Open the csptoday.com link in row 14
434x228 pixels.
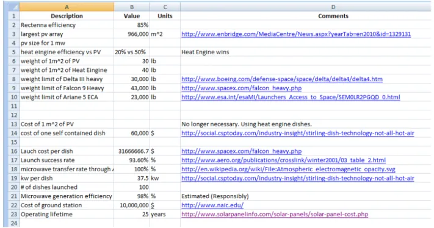[x=298, y=134]
